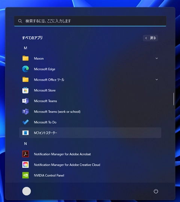
Task: Click the Maxon folder icon
Action: pyautogui.click(x=25, y=58)
